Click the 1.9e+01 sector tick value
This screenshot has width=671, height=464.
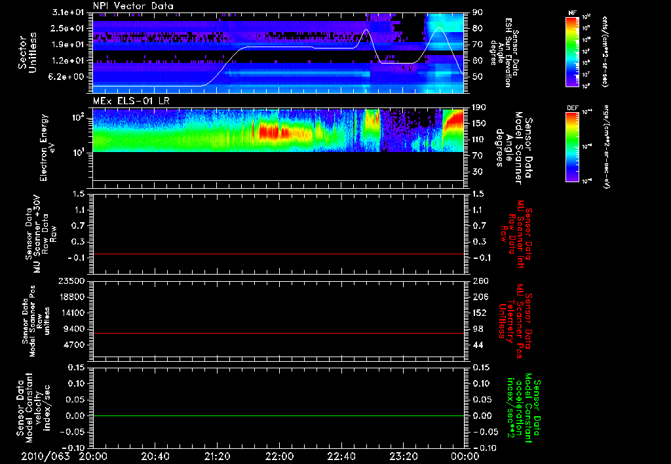(68, 45)
